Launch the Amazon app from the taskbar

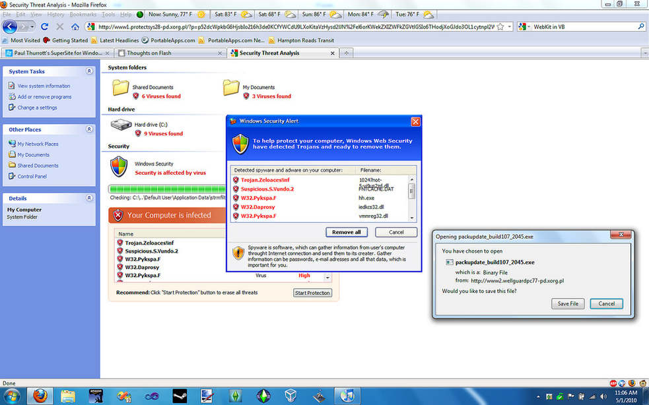(x=96, y=396)
